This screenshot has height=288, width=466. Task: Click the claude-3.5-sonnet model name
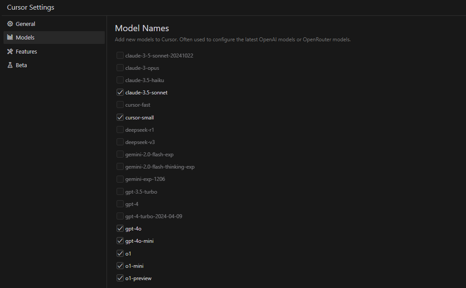(146, 93)
